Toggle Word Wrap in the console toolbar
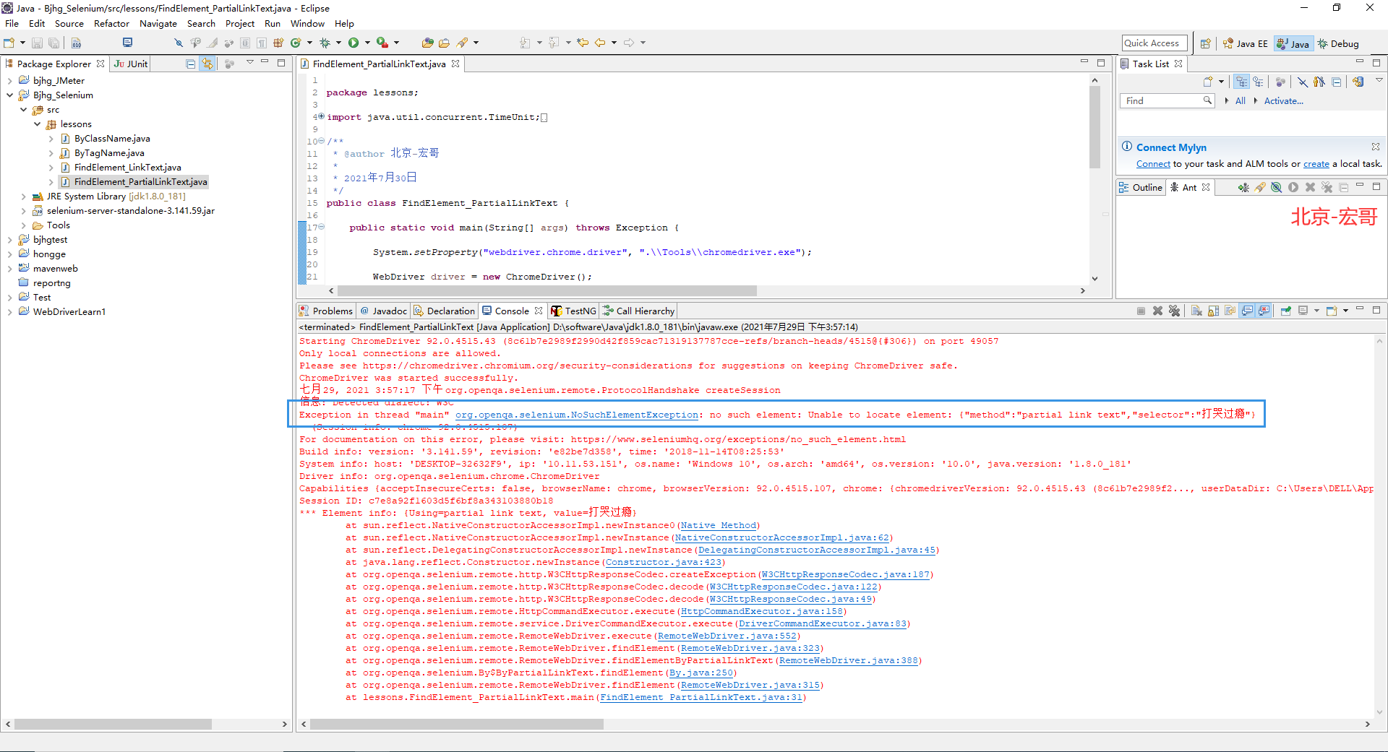The width and height of the screenshot is (1388, 752). pos(1230,311)
